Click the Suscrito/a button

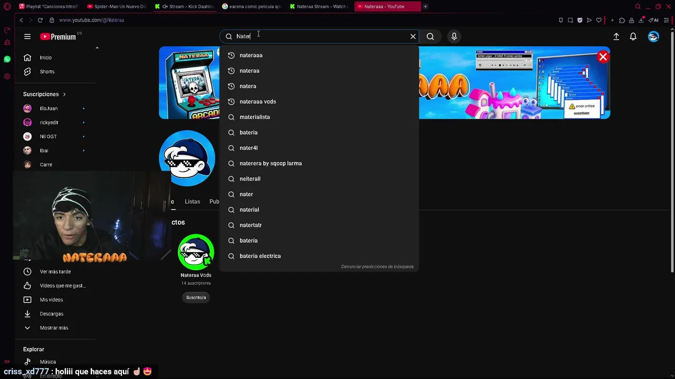(196, 297)
